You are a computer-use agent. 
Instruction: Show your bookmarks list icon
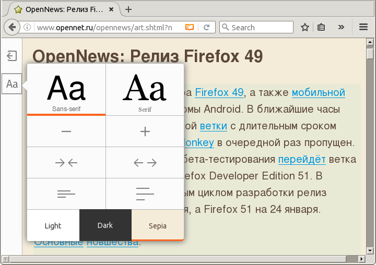tap(321, 27)
